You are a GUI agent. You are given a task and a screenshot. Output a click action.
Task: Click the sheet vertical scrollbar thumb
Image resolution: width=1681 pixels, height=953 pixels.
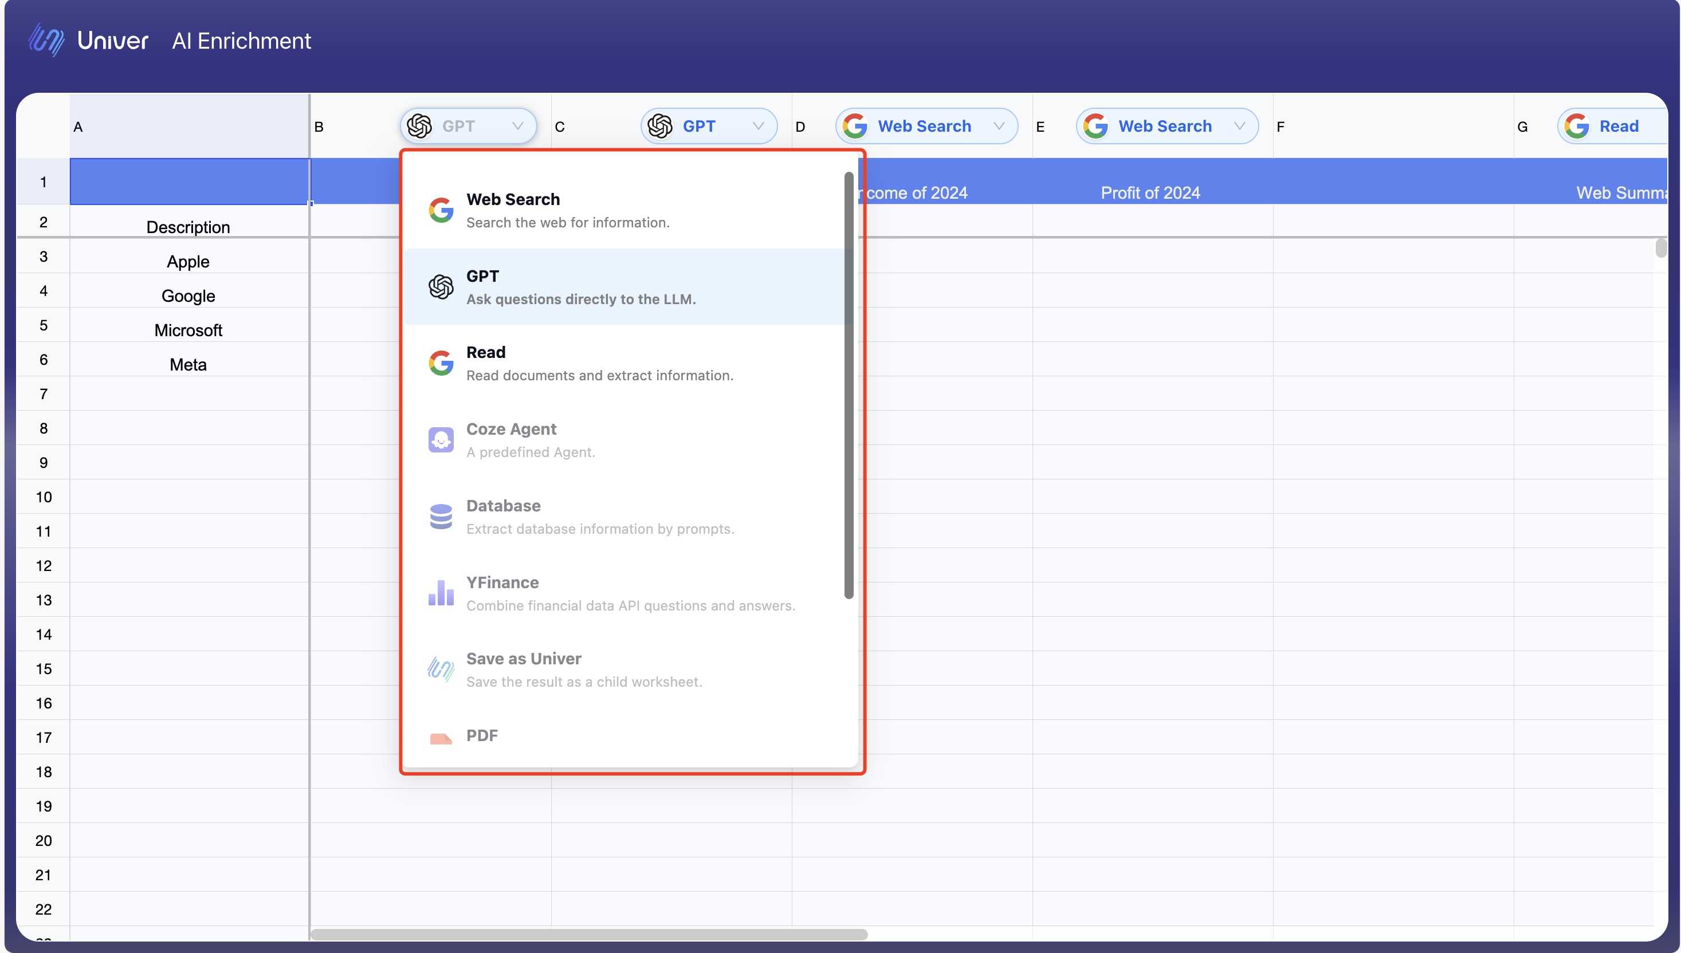click(x=1661, y=248)
